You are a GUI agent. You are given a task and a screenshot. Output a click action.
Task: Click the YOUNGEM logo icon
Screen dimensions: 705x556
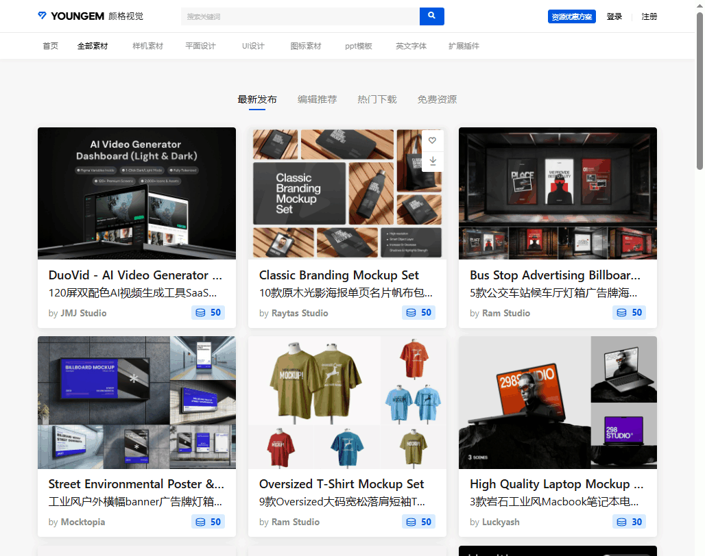(43, 16)
